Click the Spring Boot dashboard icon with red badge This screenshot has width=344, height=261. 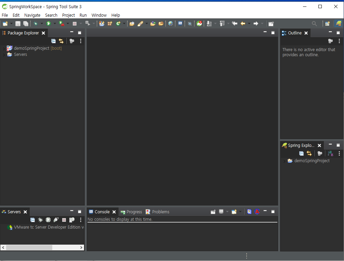click(199, 24)
